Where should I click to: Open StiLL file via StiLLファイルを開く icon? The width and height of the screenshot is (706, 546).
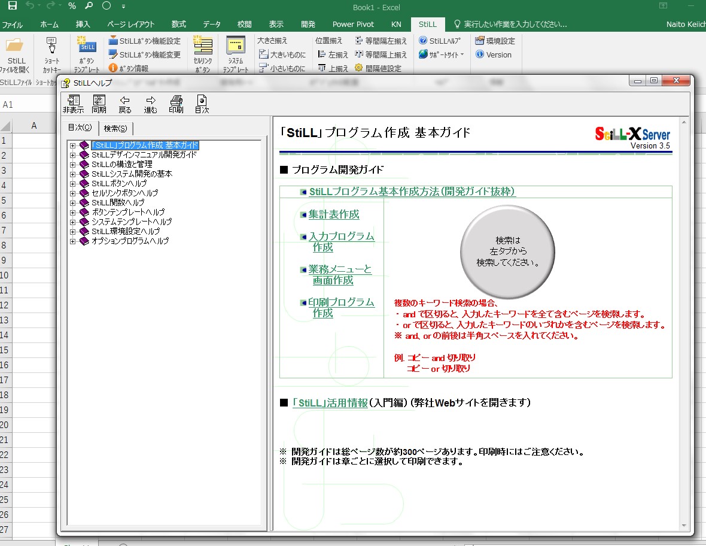click(x=16, y=55)
